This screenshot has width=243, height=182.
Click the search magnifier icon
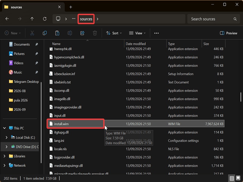tap(235, 19)
